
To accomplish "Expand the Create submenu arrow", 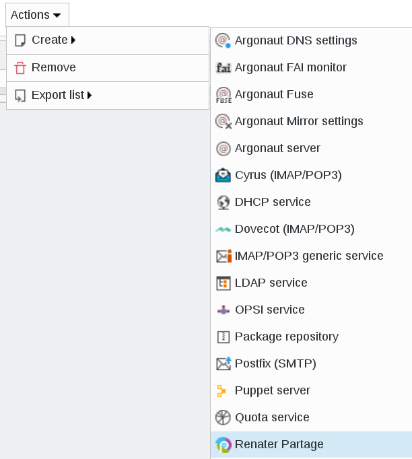I will click(x=73, y=40).
